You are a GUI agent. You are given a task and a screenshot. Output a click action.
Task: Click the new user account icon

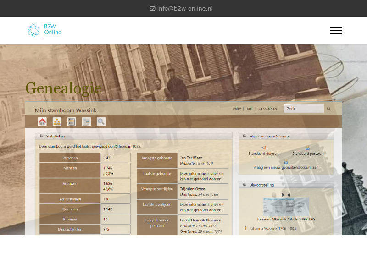(x=285, y=162)
